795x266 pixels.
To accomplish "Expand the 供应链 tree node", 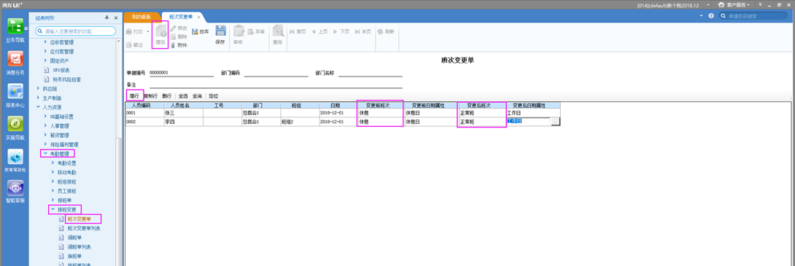I will 37,89.
